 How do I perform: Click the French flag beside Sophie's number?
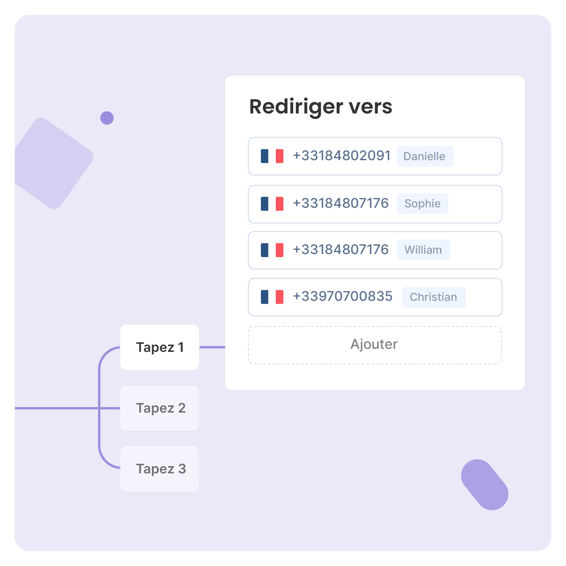272,204
